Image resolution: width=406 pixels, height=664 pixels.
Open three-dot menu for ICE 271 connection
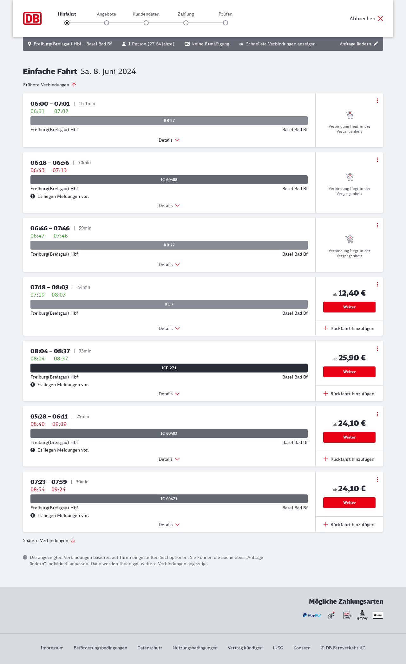(377, 349)
